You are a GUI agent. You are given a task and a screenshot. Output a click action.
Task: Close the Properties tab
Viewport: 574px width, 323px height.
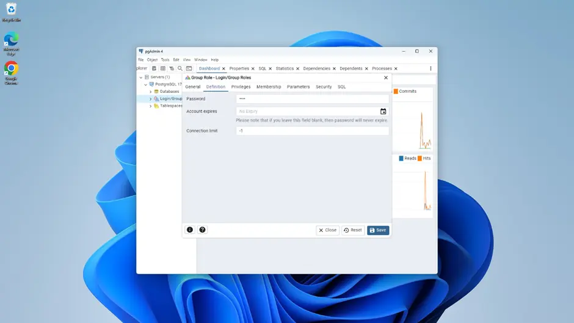click(253, 68)
